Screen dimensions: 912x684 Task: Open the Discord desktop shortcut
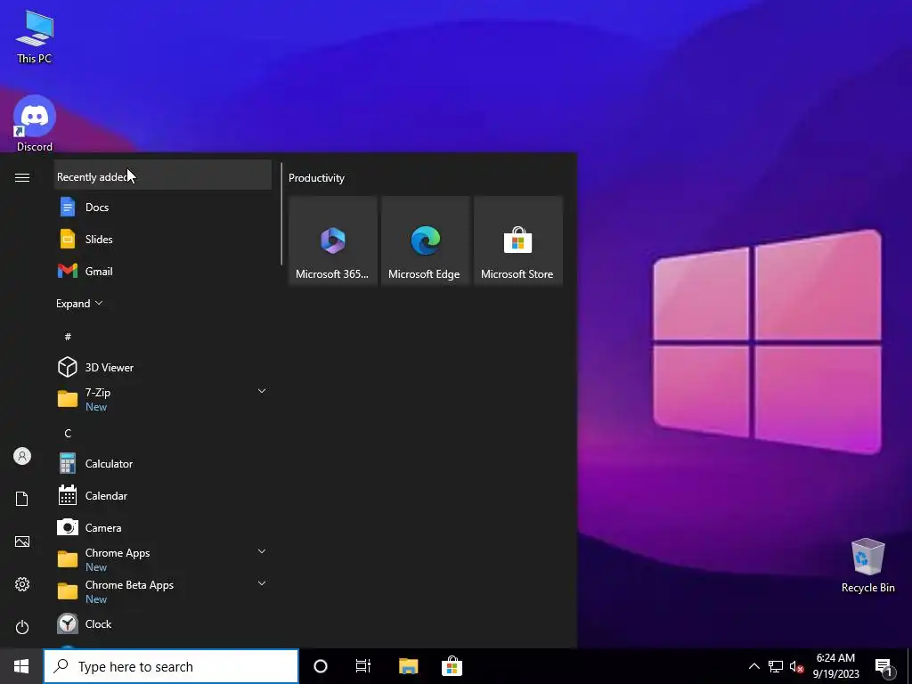[35, 123]
